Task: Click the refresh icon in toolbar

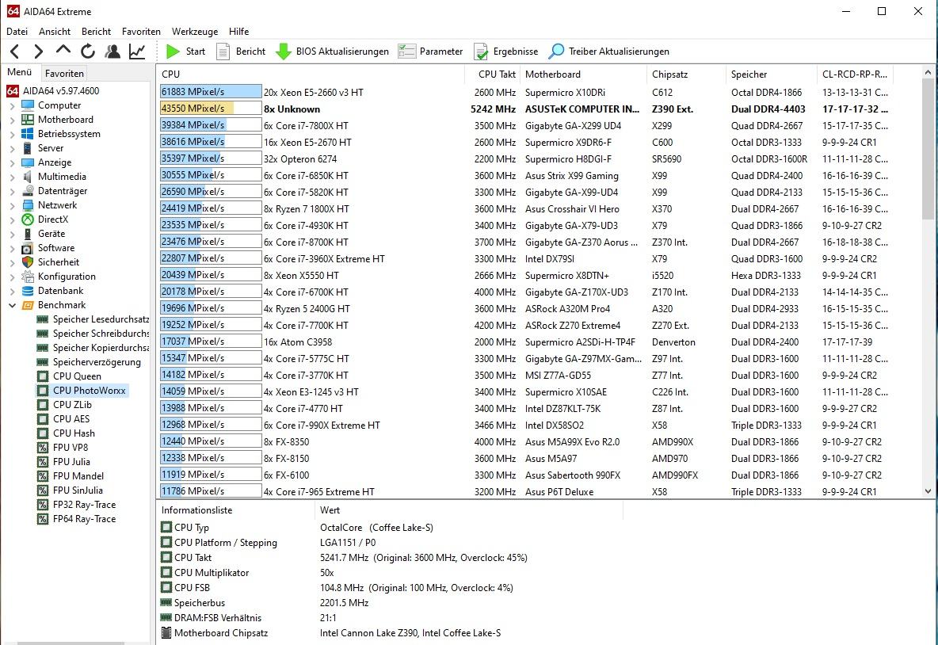Action: 88,52
